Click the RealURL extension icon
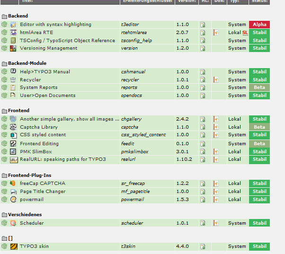285x254 pixels. (x=14, y=160)
